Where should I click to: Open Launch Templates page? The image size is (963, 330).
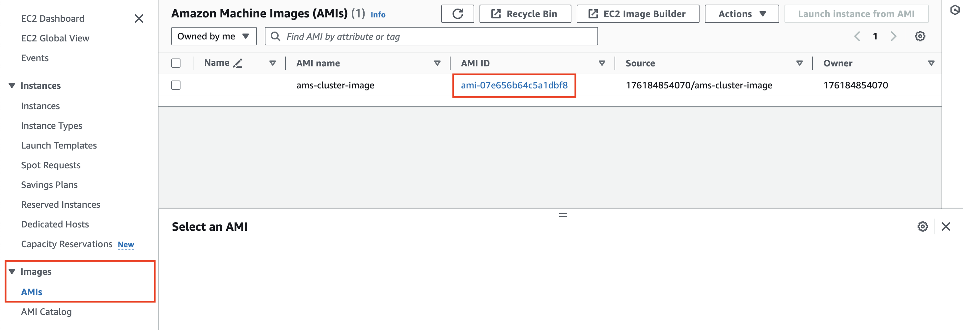pyautogui.click(x=59, y=145)
